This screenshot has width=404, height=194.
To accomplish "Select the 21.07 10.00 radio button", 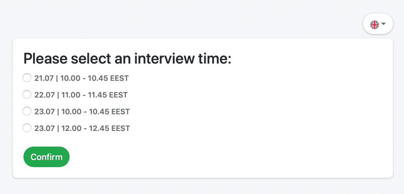I will pyautogui.click(x=27, y=78).
